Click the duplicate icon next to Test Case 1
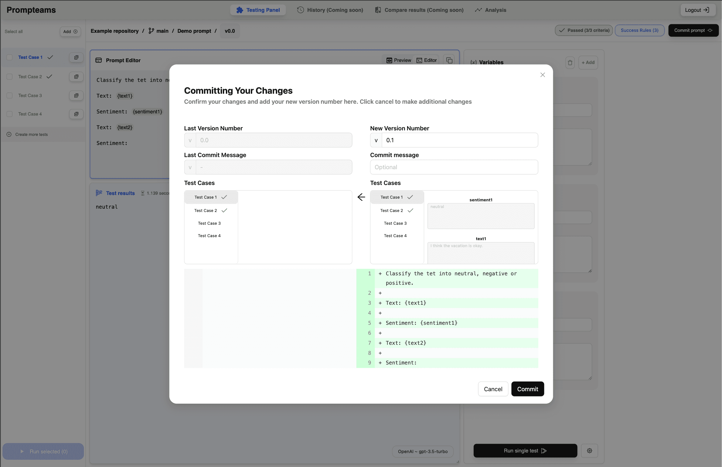Image resolution: width=722 pixels, height=467 pixels. 76,57
